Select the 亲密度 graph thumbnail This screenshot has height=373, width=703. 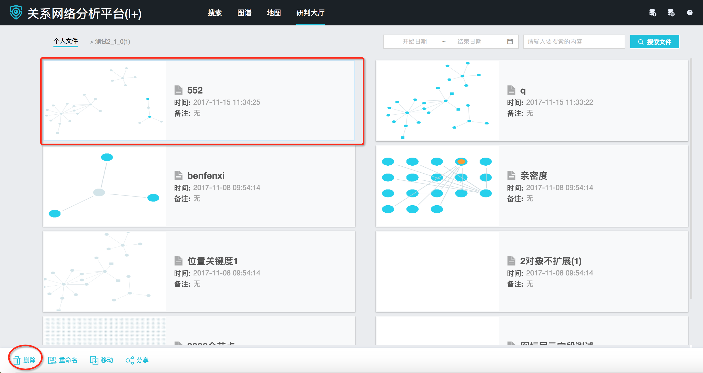pos(438,186)
